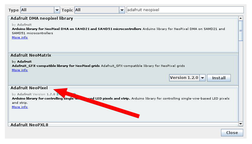Install the Adafruit NeoMatrix library
The width and height of the screenshot is (252, 144).
(219, 78)
